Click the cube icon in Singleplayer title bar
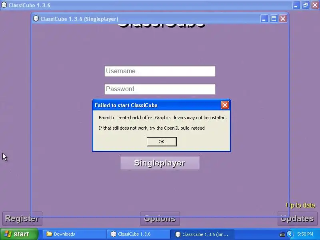The image size is (320, 240). 36,18
